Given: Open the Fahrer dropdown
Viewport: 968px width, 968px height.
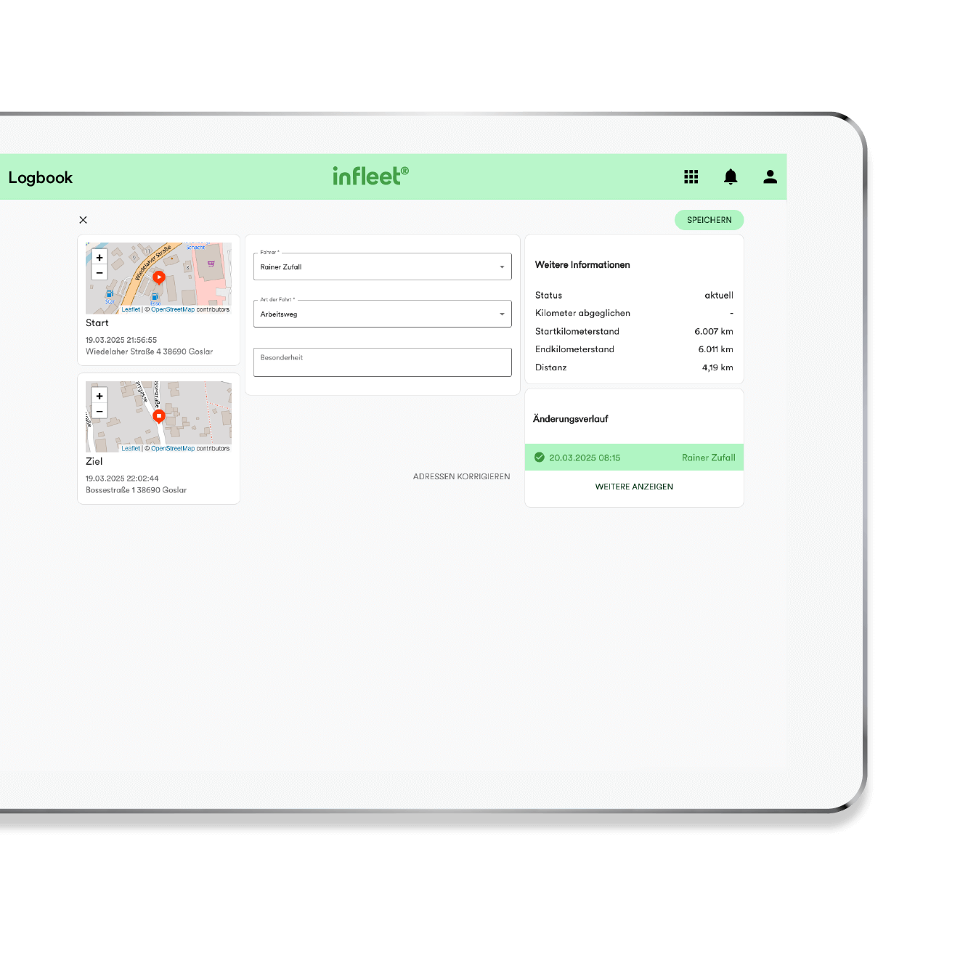Looking at the screenshot, I should click(383, 267).
